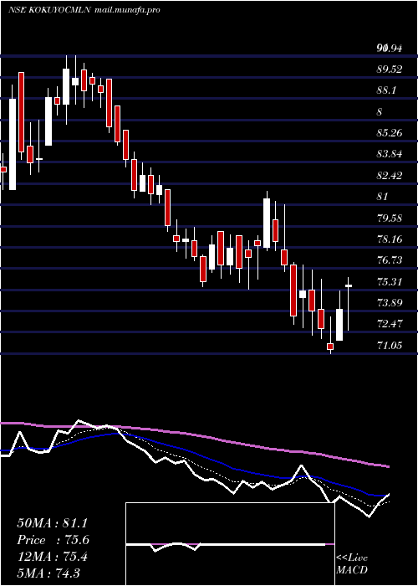
Task: Click the tall white candle reaching 81
Action: pyautogui.click(x=267, y=224)
